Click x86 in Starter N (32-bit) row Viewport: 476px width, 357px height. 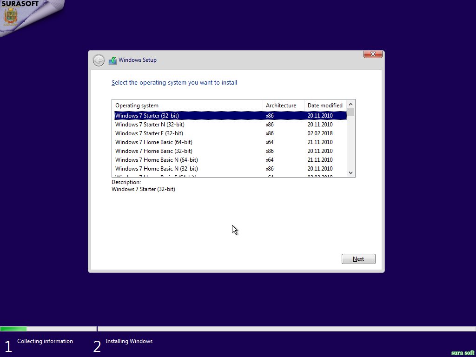point(270,125)
